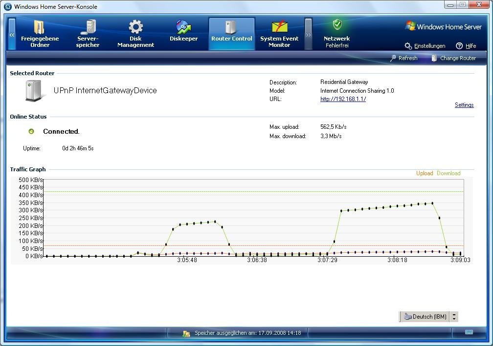Click the 3:07:29 time label on graph
This screenshot has height=346, width=493.
tap(327, 260)
